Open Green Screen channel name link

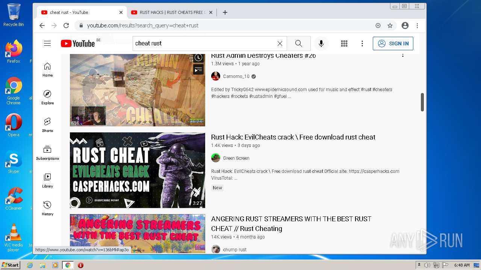click(236, 158)
